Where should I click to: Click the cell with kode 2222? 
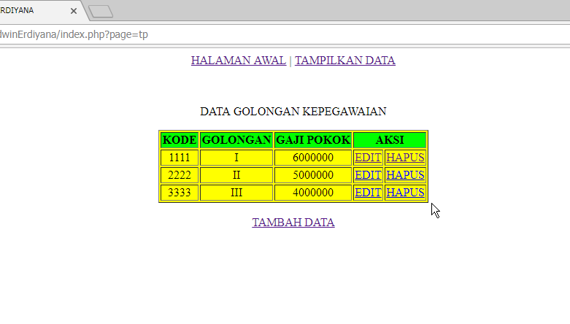(180, 175)
